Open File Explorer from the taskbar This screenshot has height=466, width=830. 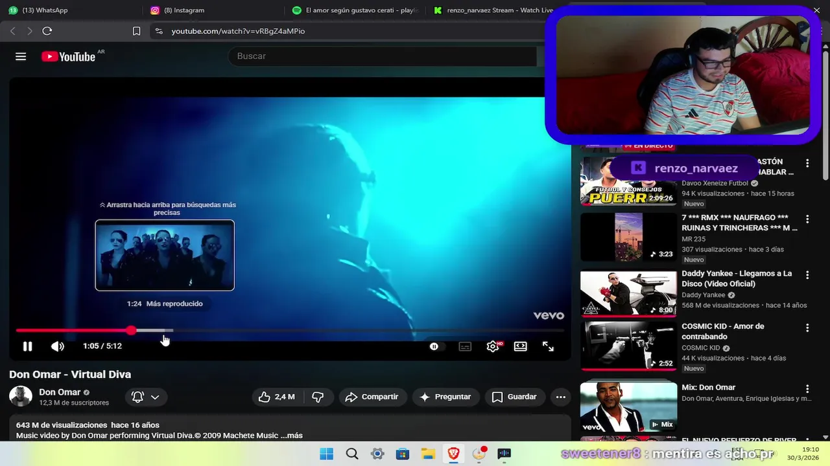428,454
